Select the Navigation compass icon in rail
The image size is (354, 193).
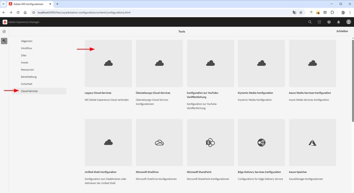(x=4, y=32)
